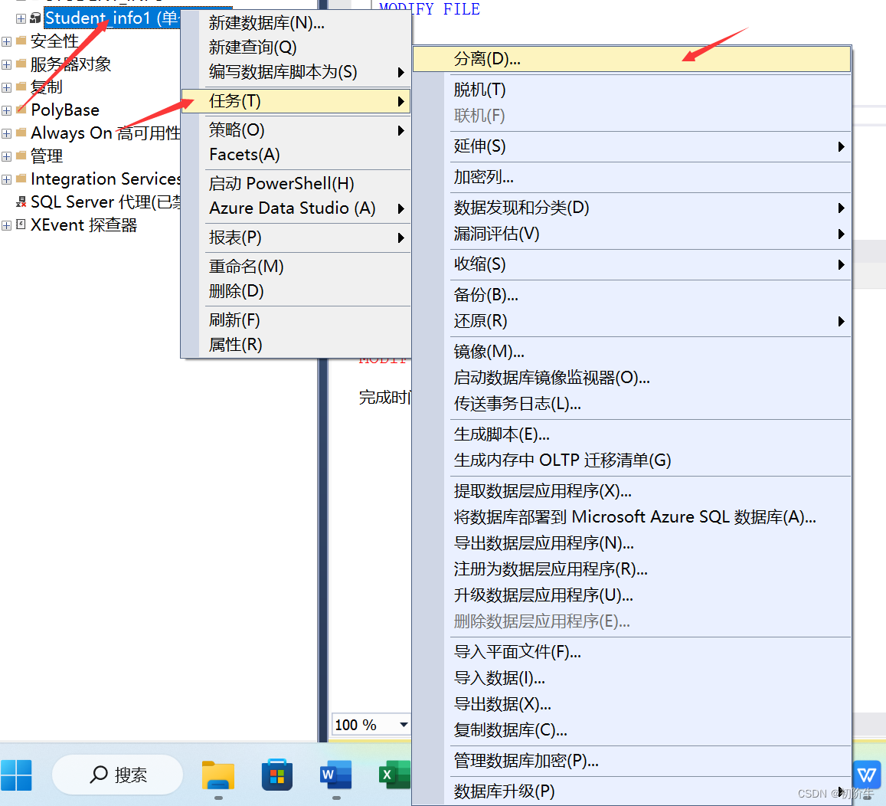The height and width of the screenshot is (806, 886).
Task: Choose 提取数据层应用程序(X)...
Action: point(632,490)
